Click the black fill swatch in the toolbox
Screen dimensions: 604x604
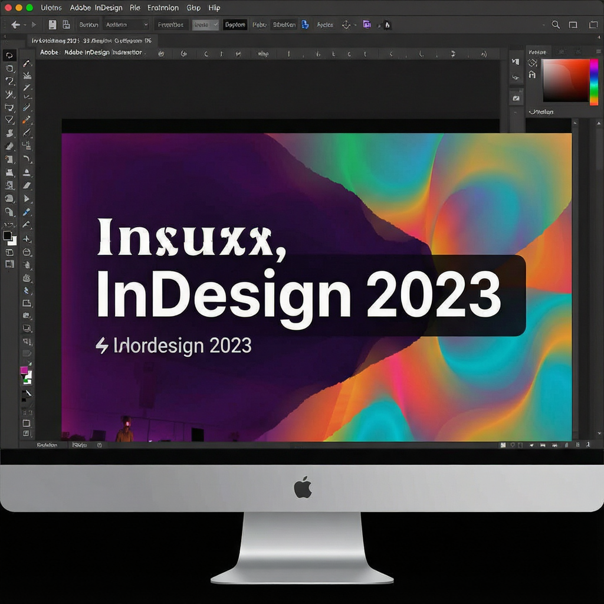pos(7,236)
